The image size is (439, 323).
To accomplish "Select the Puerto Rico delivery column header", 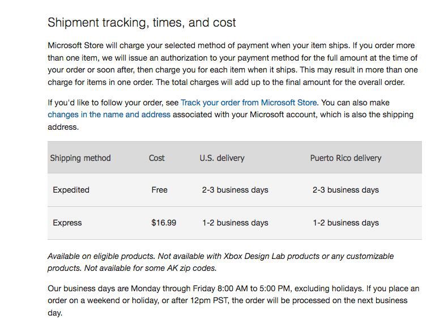I will tap(346, 158).
